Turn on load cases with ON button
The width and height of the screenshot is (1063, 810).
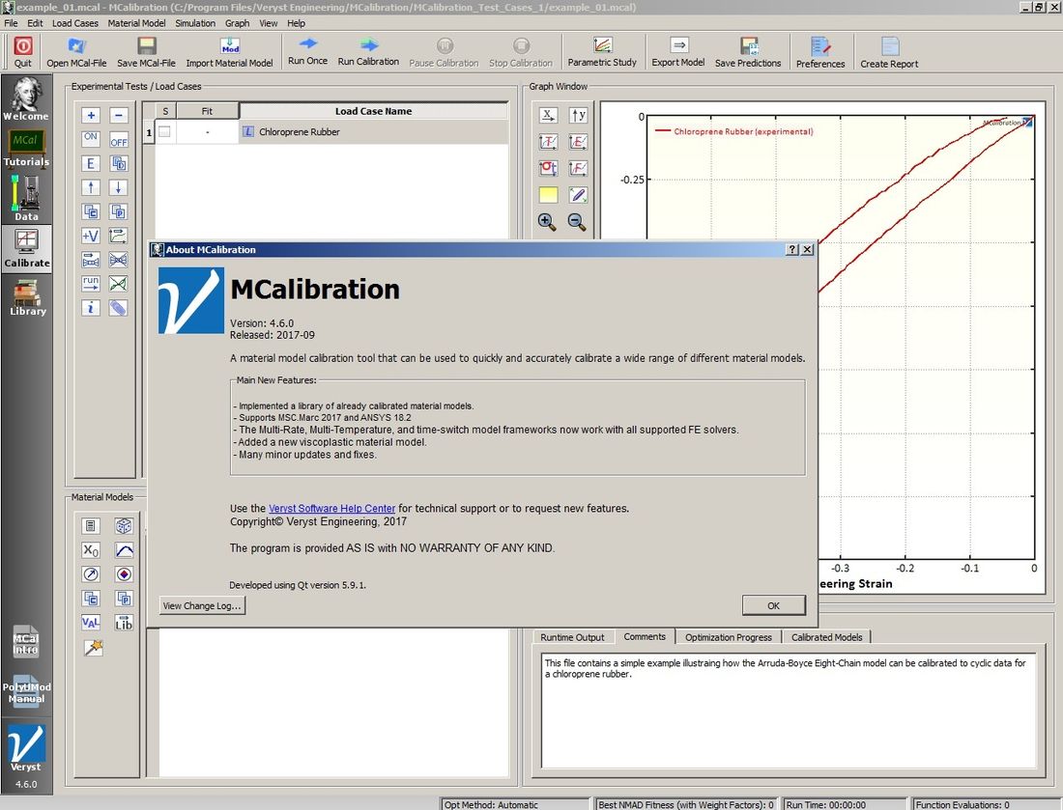point(91,139)
